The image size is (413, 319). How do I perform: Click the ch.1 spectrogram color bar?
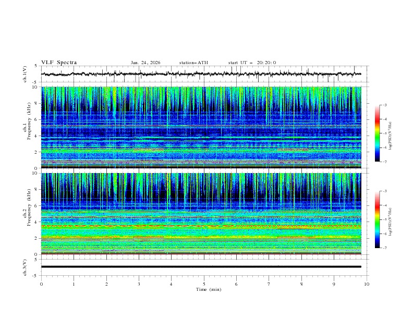pyautogui.click(x=377, y=133)
